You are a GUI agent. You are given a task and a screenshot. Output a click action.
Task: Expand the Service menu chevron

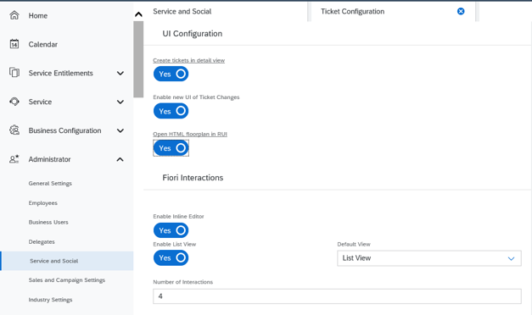pyautogui.click(x=120, y=102)
